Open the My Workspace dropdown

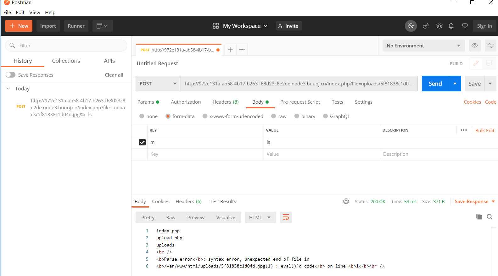click(245, 26)
